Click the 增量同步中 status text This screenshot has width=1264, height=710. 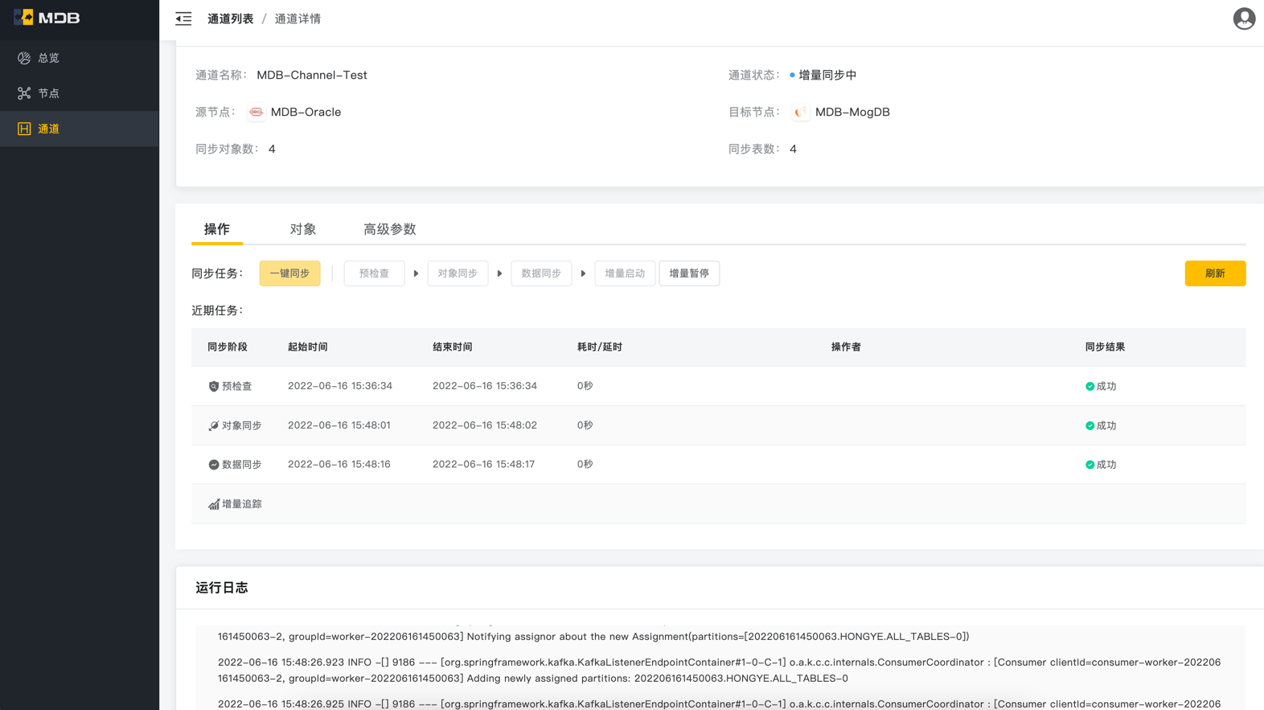[x=827, y=75]
